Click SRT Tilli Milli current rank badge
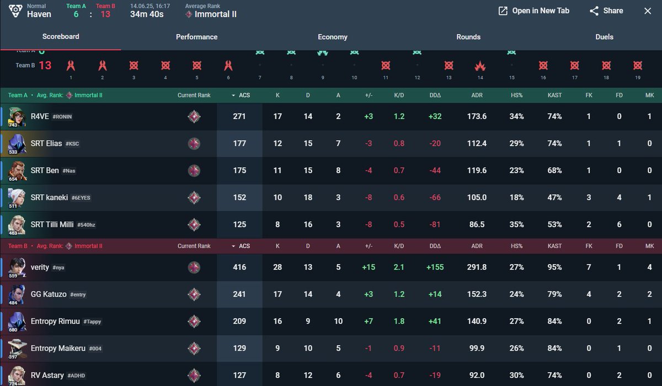 coord(194,224)
